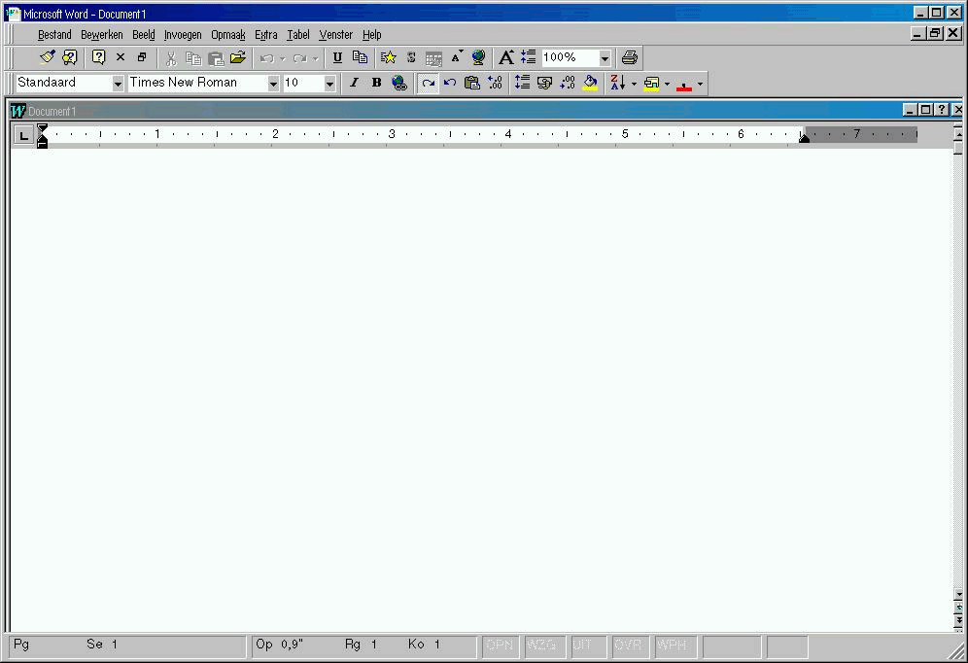This screenshot has width=968, height=663.
Task: Open the Help menu
Action: 371,35
